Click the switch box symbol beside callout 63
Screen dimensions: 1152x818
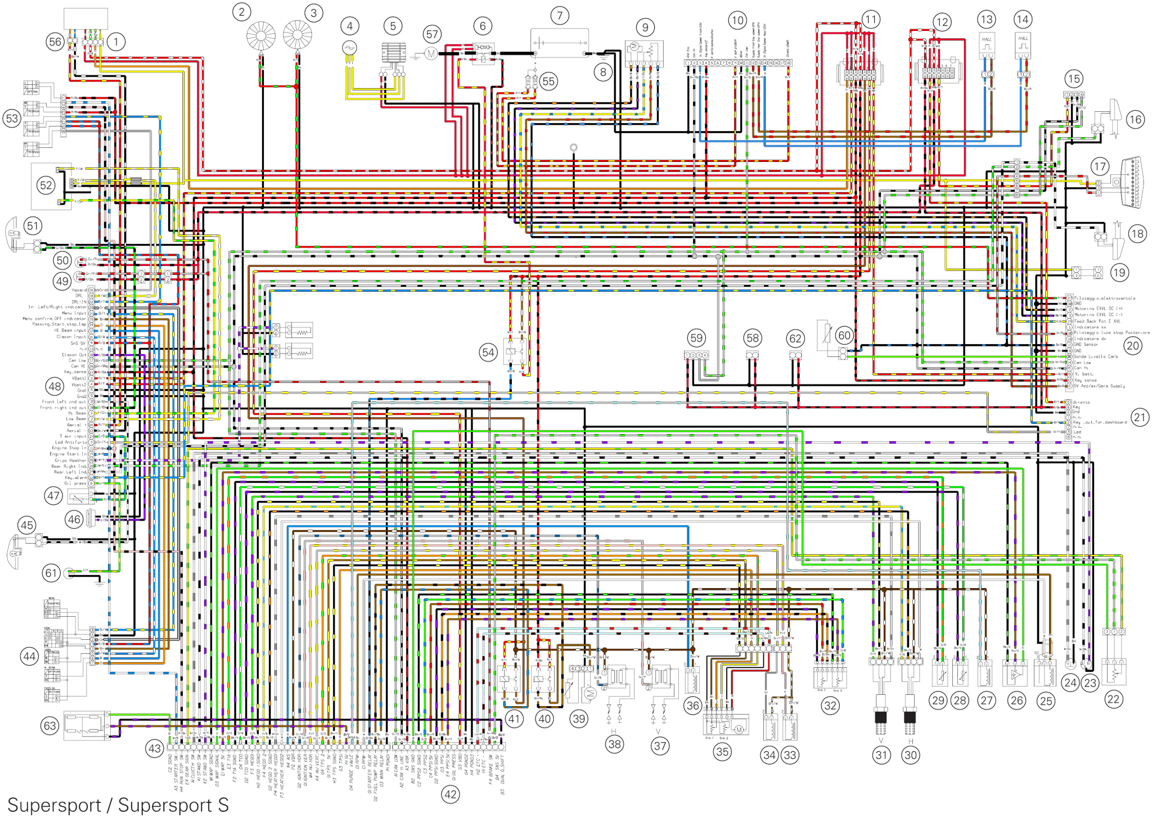tap(87, 726)
